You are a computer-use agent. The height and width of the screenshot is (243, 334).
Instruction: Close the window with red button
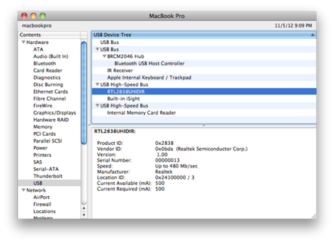pyautogui.click(x=24, y=16)
